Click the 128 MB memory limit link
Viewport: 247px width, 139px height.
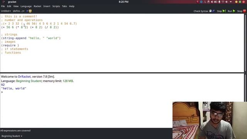68,81
